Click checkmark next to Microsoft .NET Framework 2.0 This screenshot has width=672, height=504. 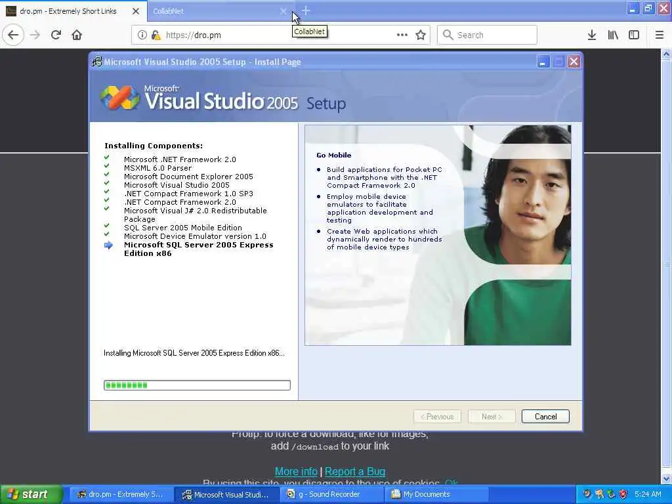click(107, 157)
